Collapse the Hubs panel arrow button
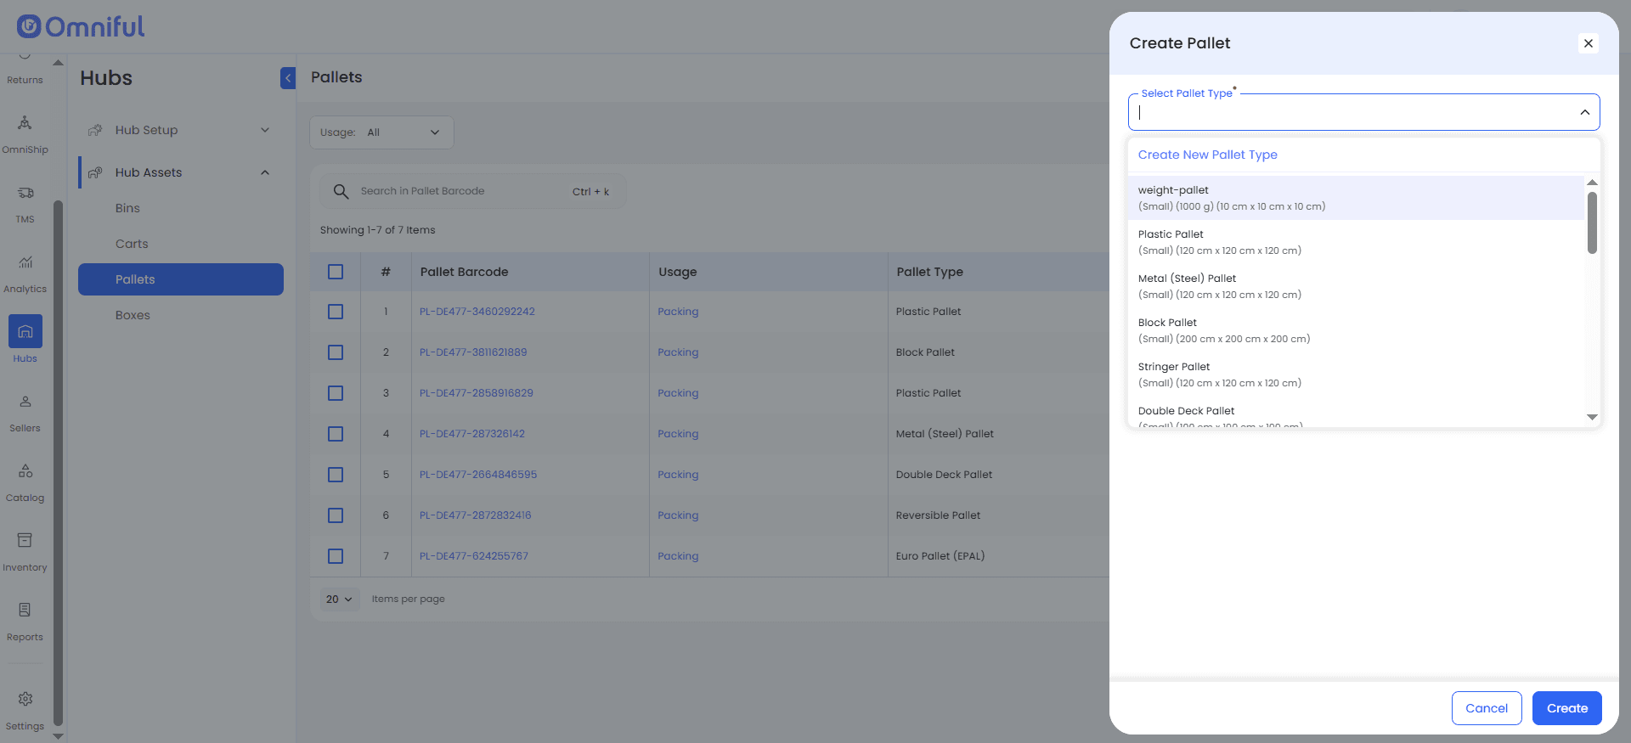Screen dimensions: 1631x743 click(288, 78)
